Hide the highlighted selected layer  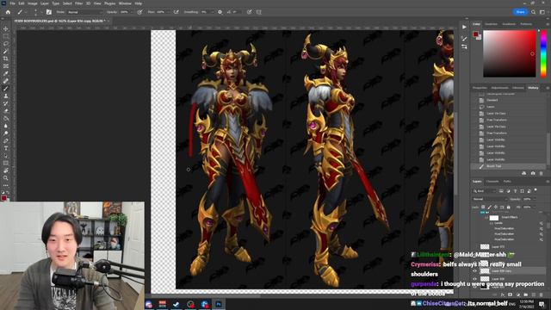(474, 271)
